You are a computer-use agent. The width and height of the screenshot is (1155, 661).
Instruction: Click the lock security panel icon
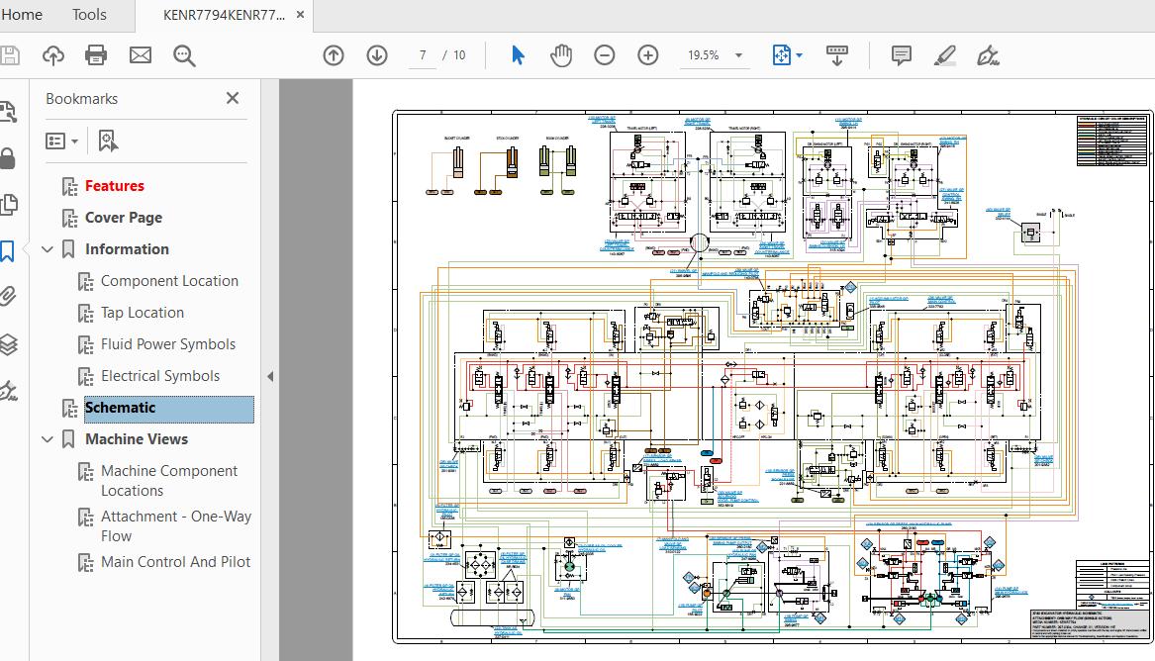[7, 158]
